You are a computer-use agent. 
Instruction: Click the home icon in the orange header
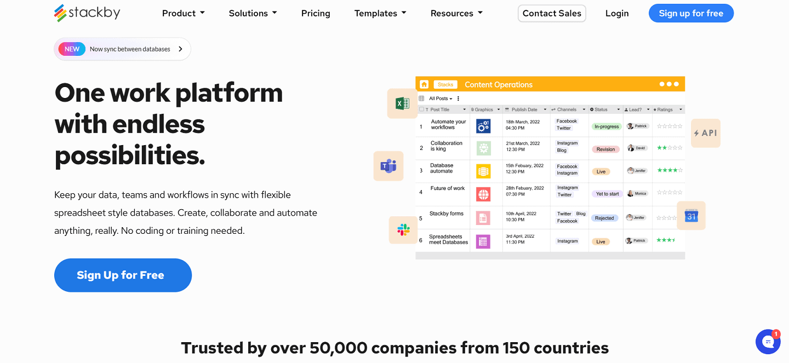tap(424, 84)
